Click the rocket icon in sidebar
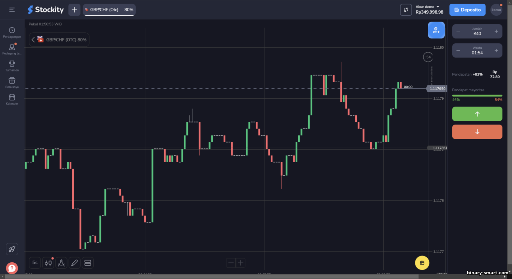 12,249
